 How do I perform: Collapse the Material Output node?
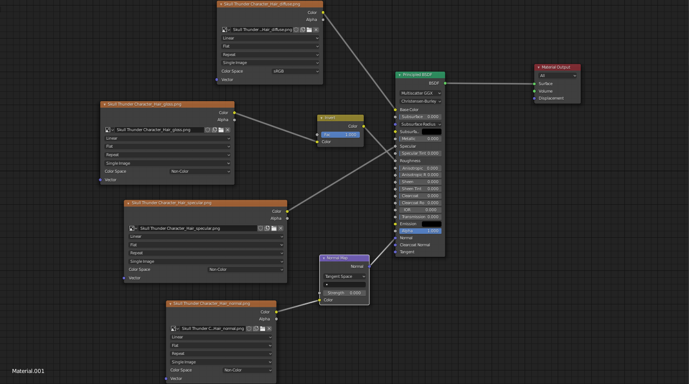pos(539,67)
